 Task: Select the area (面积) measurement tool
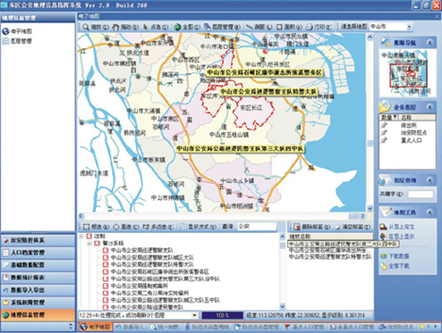[289, 27]
